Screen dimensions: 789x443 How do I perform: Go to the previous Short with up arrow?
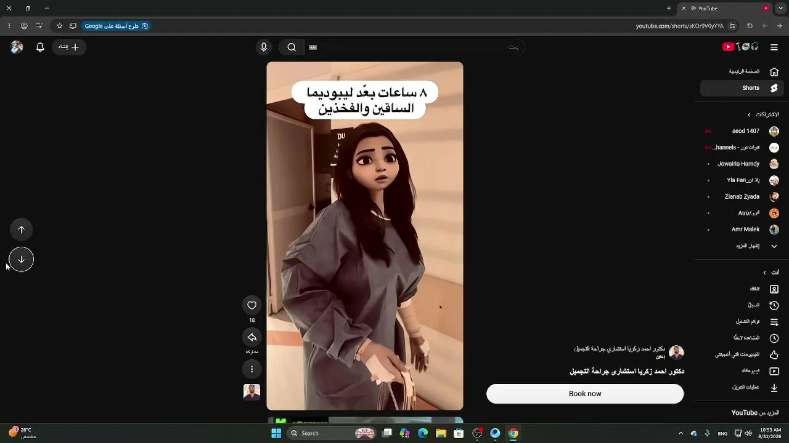(x=21, y=229)
